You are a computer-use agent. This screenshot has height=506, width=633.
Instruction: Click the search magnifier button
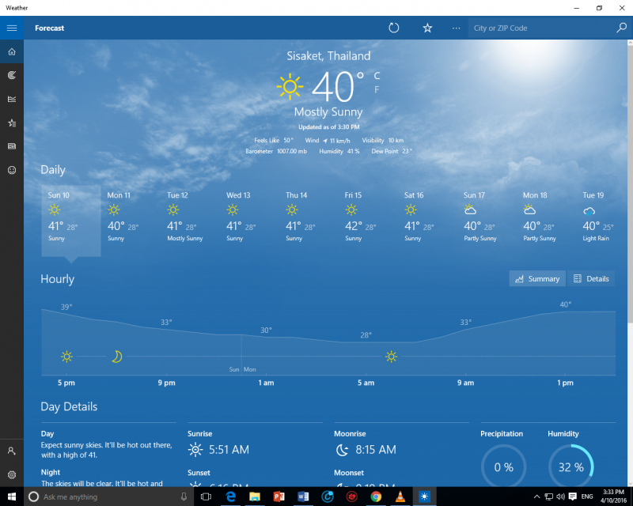[x=621, y=28]
